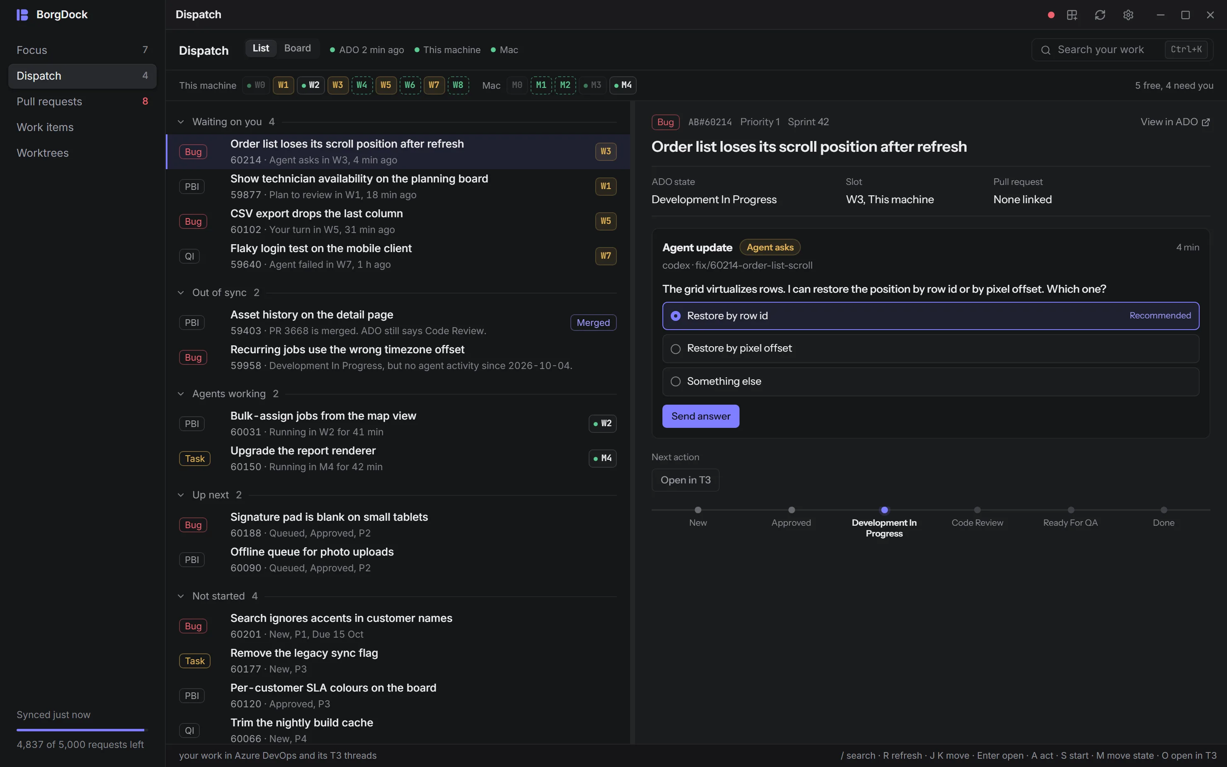Collapse the Waiting on you section
The height and width of the screenshot is (767, 1227).
click(x=180, y=122)
